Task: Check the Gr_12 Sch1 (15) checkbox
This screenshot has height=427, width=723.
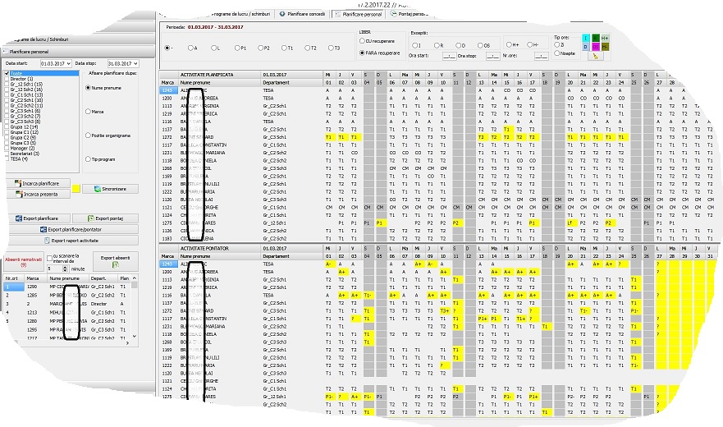Action: point(7,85)
